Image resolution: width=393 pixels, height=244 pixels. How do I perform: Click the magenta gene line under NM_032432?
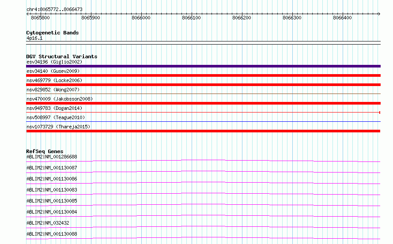click(x=203, y=227)
